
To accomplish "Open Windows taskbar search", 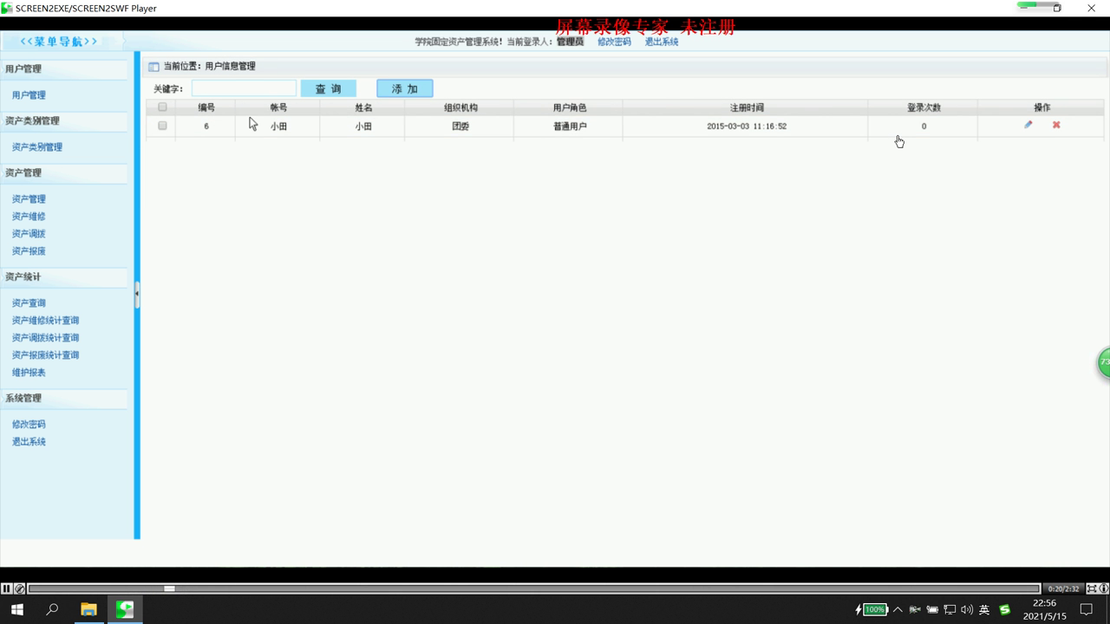I will (x=52, y=609).
